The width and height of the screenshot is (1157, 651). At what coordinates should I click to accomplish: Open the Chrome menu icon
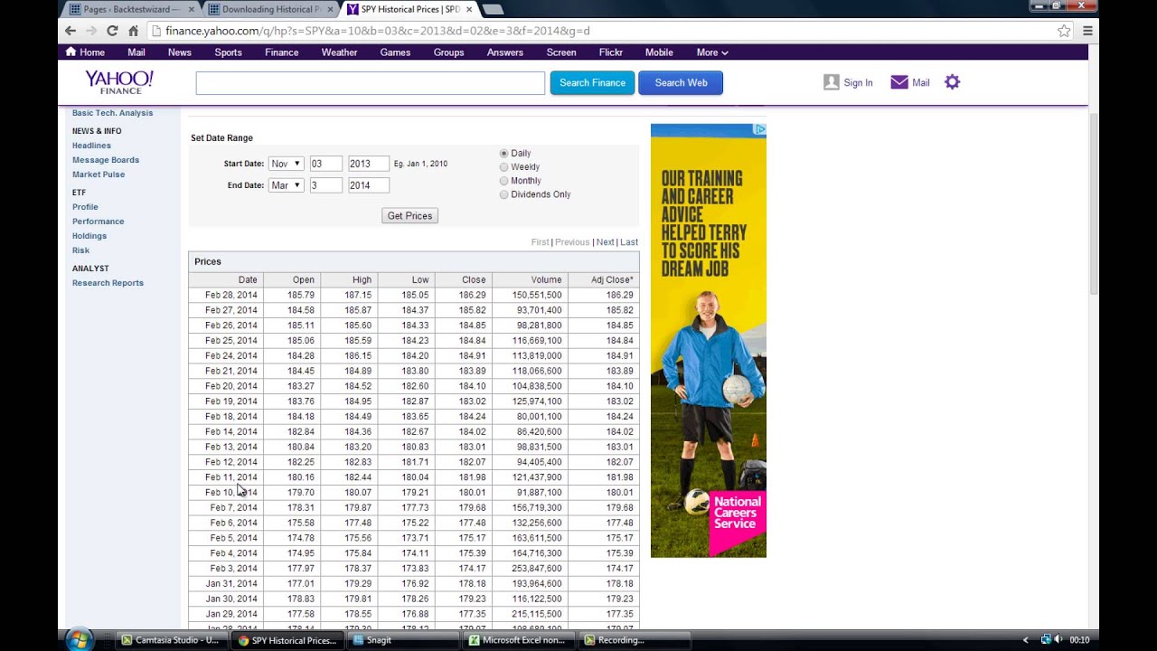click(1087, 31)
